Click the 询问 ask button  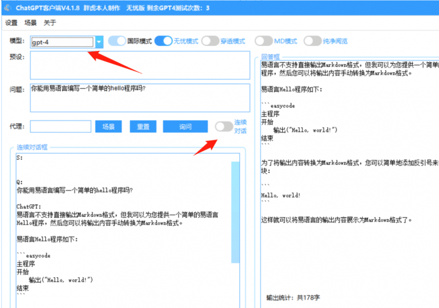pyautogui.click(x=185, y=127)
